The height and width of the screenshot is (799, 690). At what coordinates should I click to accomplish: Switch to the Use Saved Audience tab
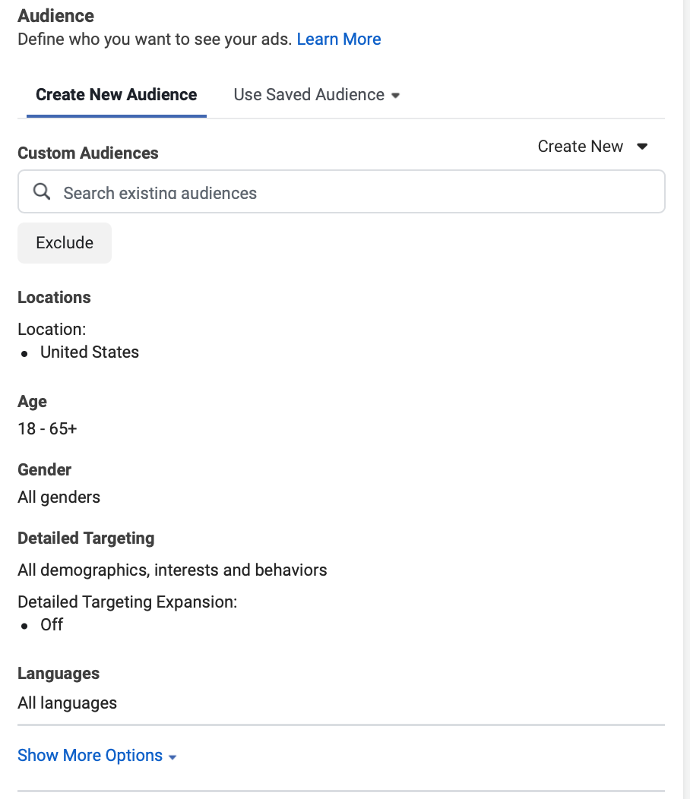pos(309,94)
